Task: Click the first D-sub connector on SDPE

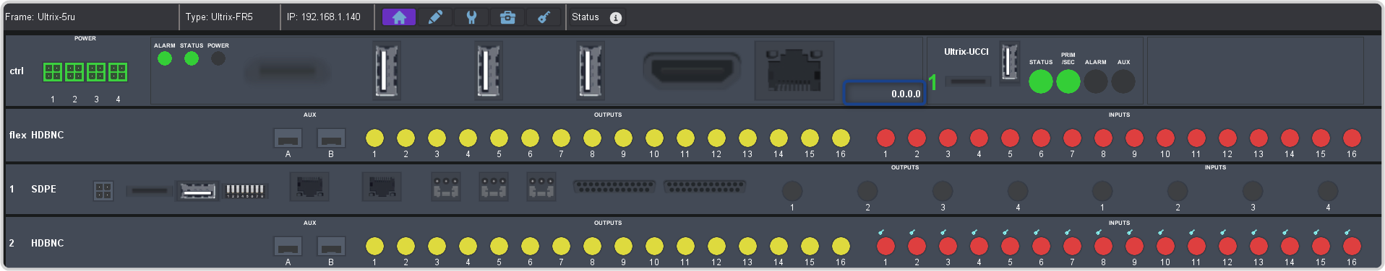Action: 614,187
